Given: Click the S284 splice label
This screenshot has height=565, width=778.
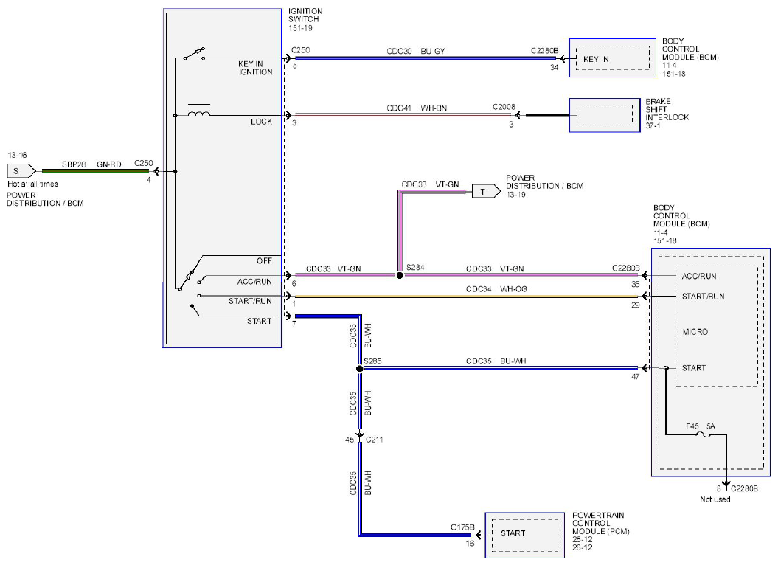Looking at the screenshot, I should coord(415,267).
